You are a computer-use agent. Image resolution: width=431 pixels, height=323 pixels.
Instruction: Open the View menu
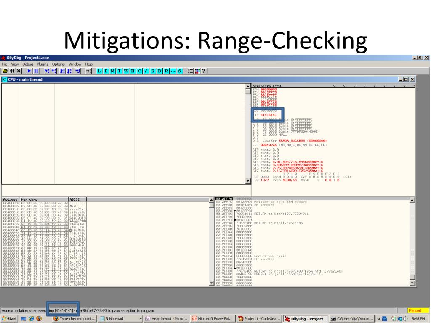coord(15,64)
